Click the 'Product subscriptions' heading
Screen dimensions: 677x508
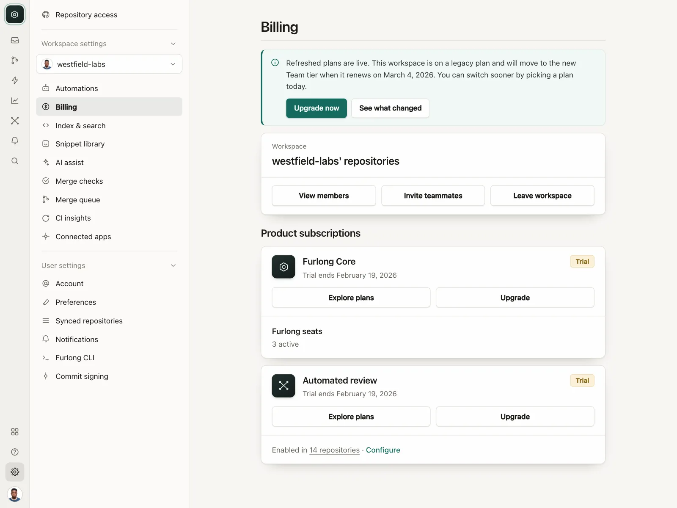coord(311,233)
